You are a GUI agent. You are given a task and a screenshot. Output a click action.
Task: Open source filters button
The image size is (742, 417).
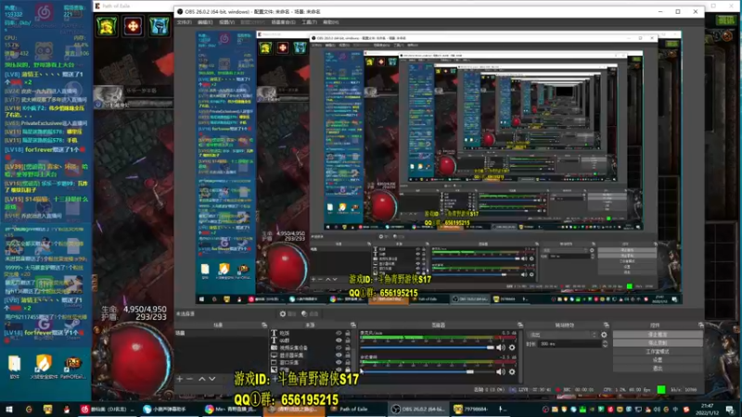(310, 313)
